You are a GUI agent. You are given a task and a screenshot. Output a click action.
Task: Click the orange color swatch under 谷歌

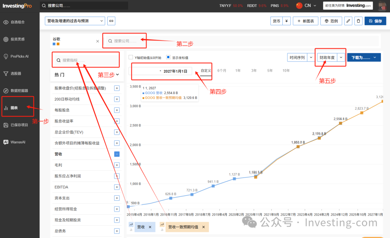pos(58,44)
